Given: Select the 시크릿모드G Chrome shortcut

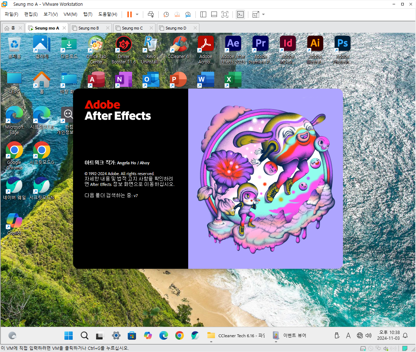Looking at the screenshot, I should pyautogui.click(x=42, y=153).
